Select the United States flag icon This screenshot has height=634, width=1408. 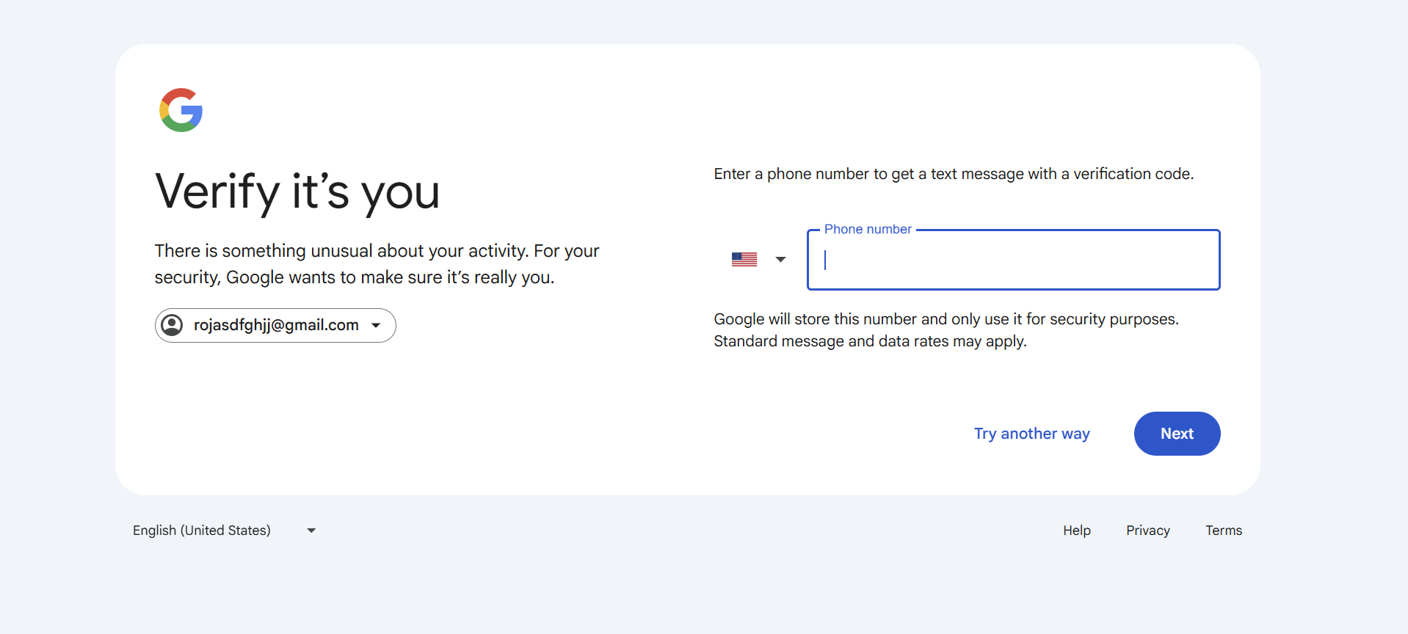(744, 259)
